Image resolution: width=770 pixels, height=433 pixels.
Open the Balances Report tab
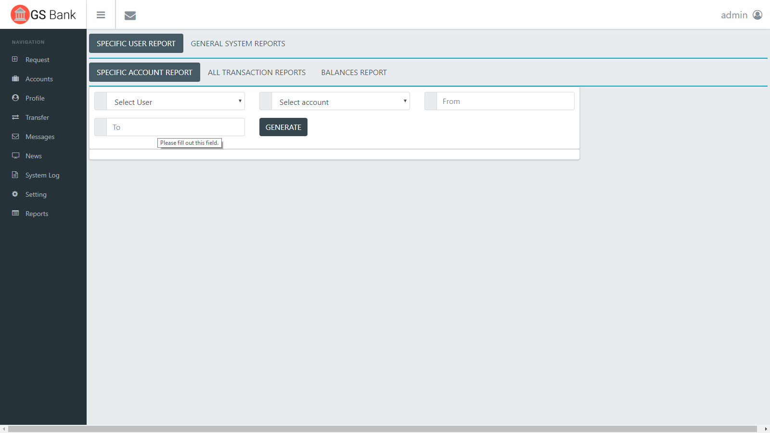click(354, 72)
